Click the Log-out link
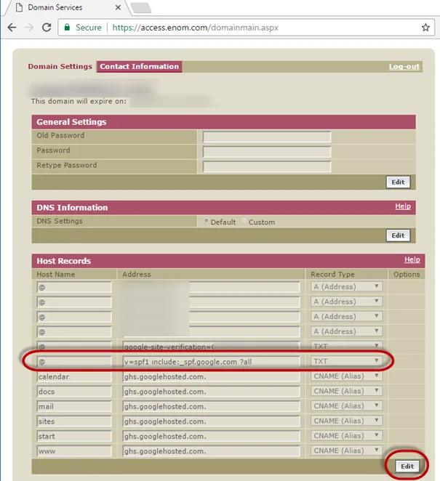The width and height of the screenshot is (440, 481). (x=404, y=67)
